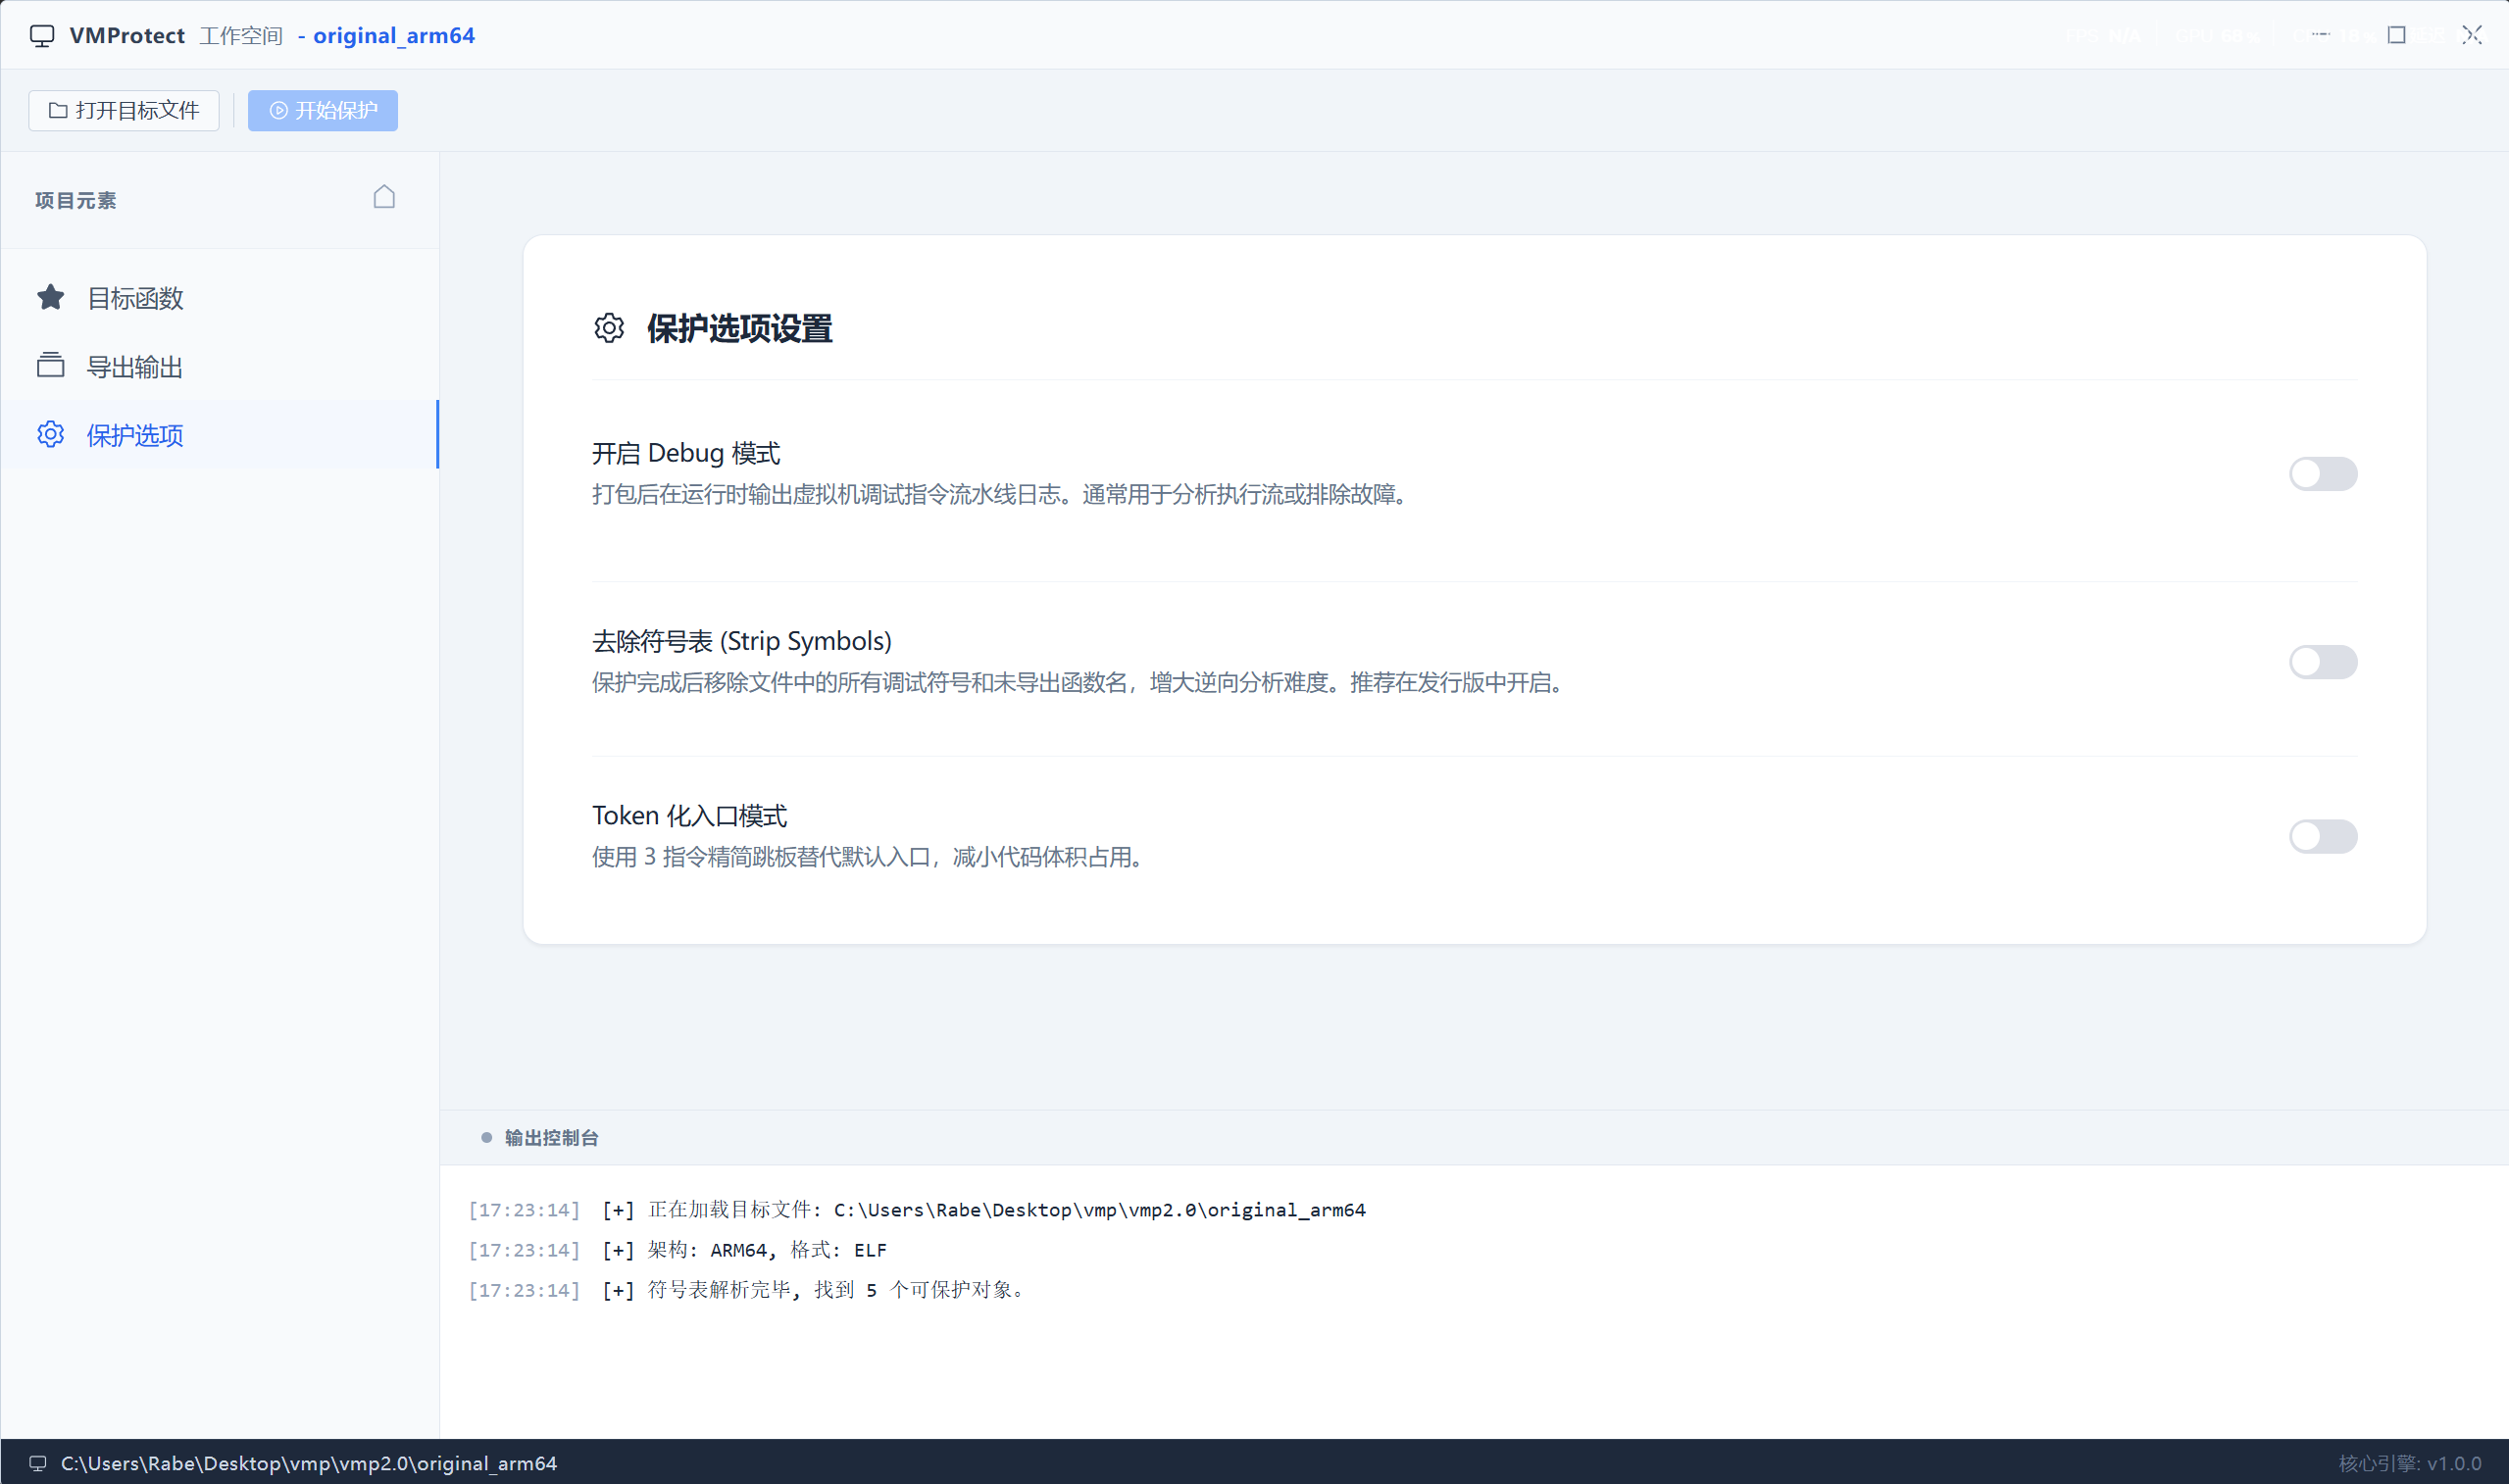The height and width of the screenshot is (1484, 2509).
Task: Enable the 去除符号表 (Strip Symbols) switch
Action: 2323,662
